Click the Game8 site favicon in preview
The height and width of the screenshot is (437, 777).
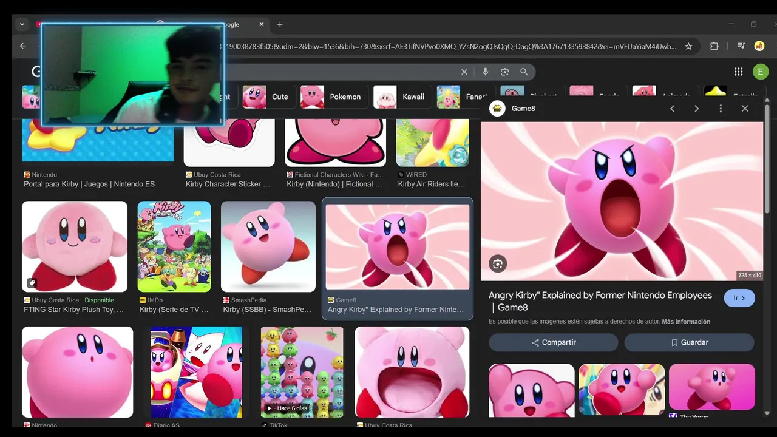coord(497,109)
